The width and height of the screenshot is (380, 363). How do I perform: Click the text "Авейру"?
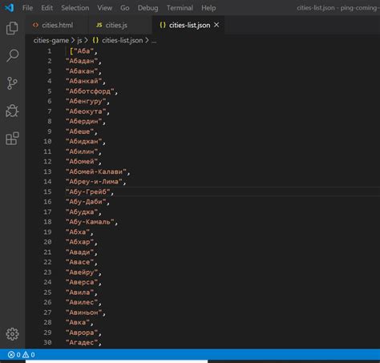coord(82,272)
